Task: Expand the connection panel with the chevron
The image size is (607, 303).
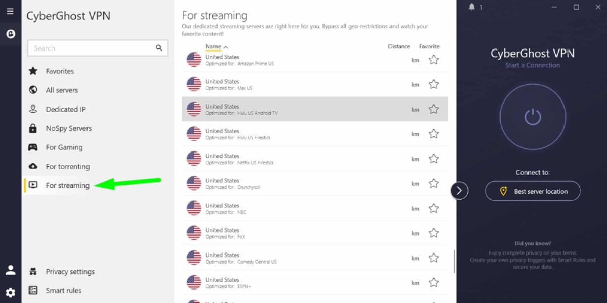Action: (x=459, y=191)
